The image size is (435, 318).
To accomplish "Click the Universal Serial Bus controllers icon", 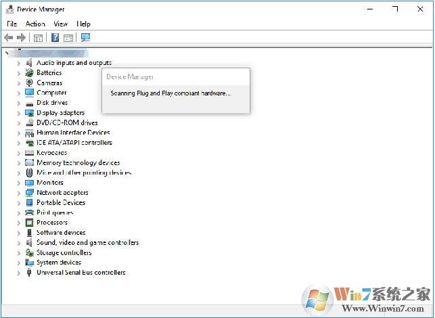I will (x=29, y=273).
